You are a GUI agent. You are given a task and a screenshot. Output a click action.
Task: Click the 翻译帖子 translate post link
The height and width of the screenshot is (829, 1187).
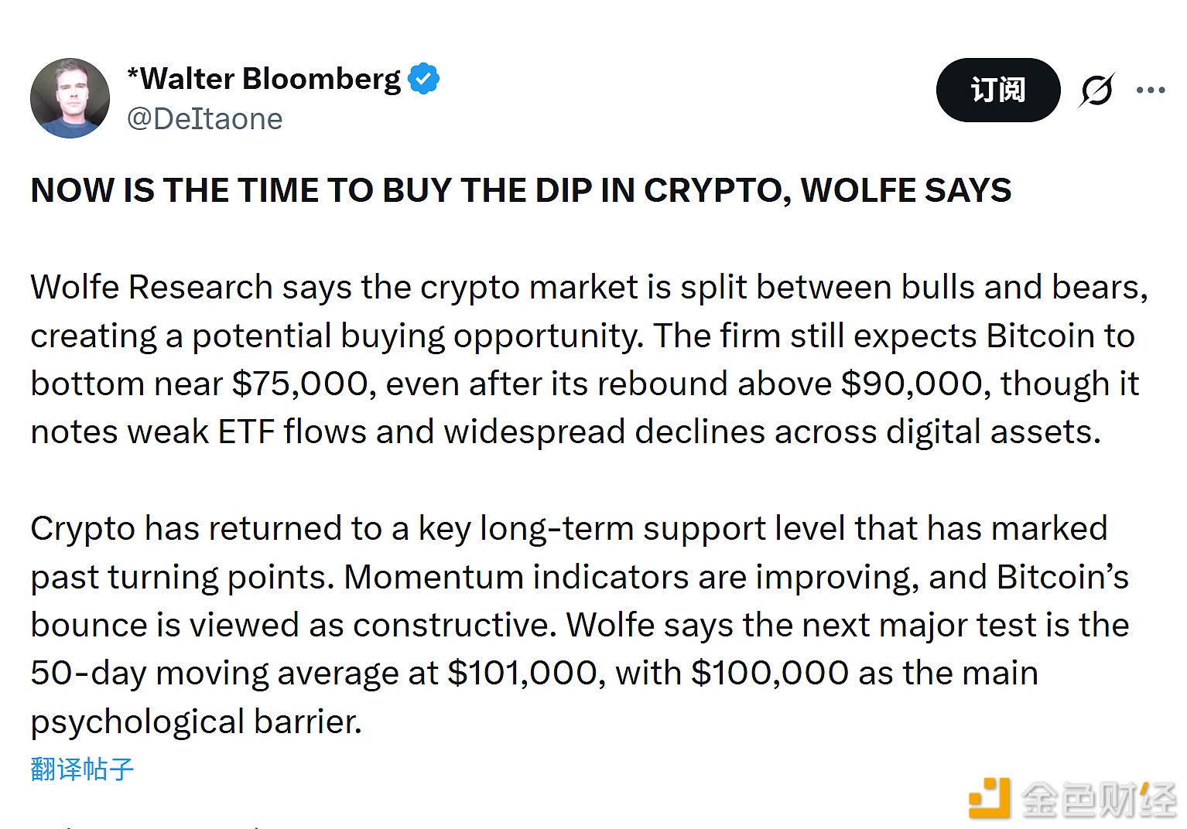pyautogui.click(x=82, y=769)
